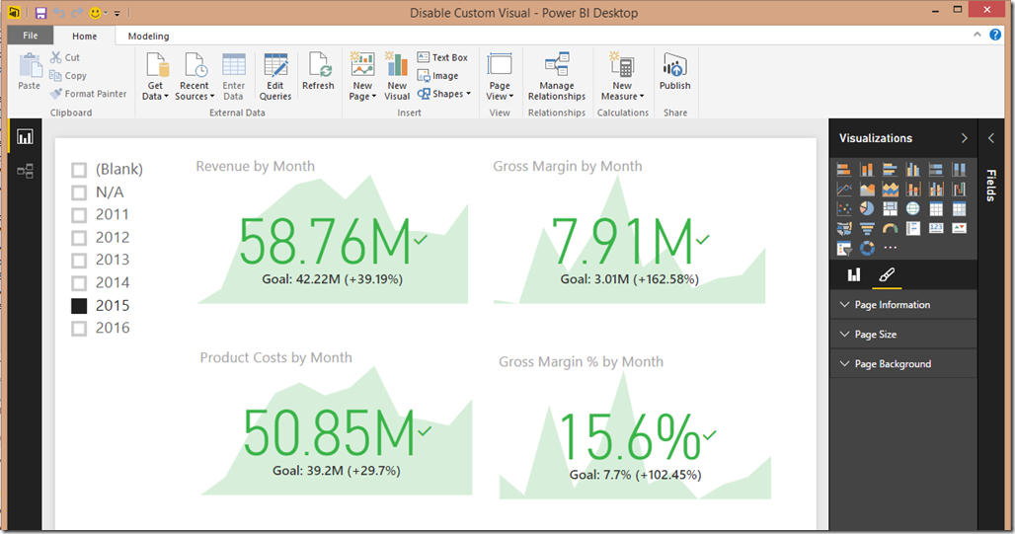1015x534 pixels.
Task: Check the 2016 year checkbox
Action: [79, 329]
